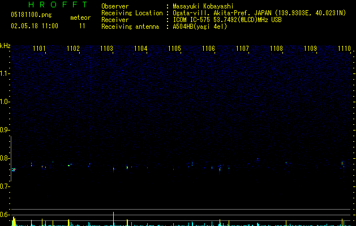Click the 1107 time marker
Image resolution: width=356 pixels, height=226 pixels.
(242, 49)
